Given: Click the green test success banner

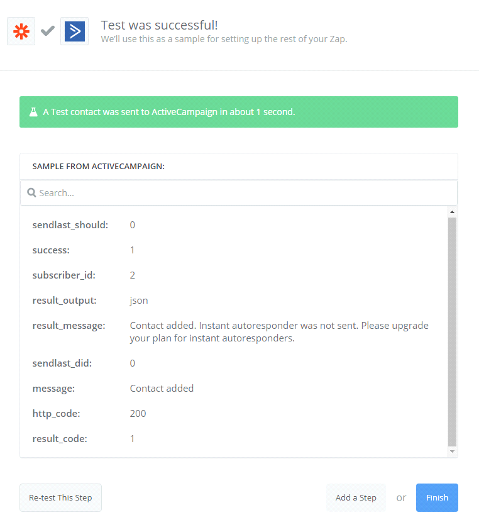Looking at the screenshot, I should pyautogui.click(x=239, y=112).
